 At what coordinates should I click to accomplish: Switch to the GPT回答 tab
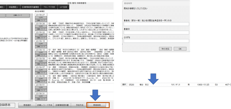63,7
